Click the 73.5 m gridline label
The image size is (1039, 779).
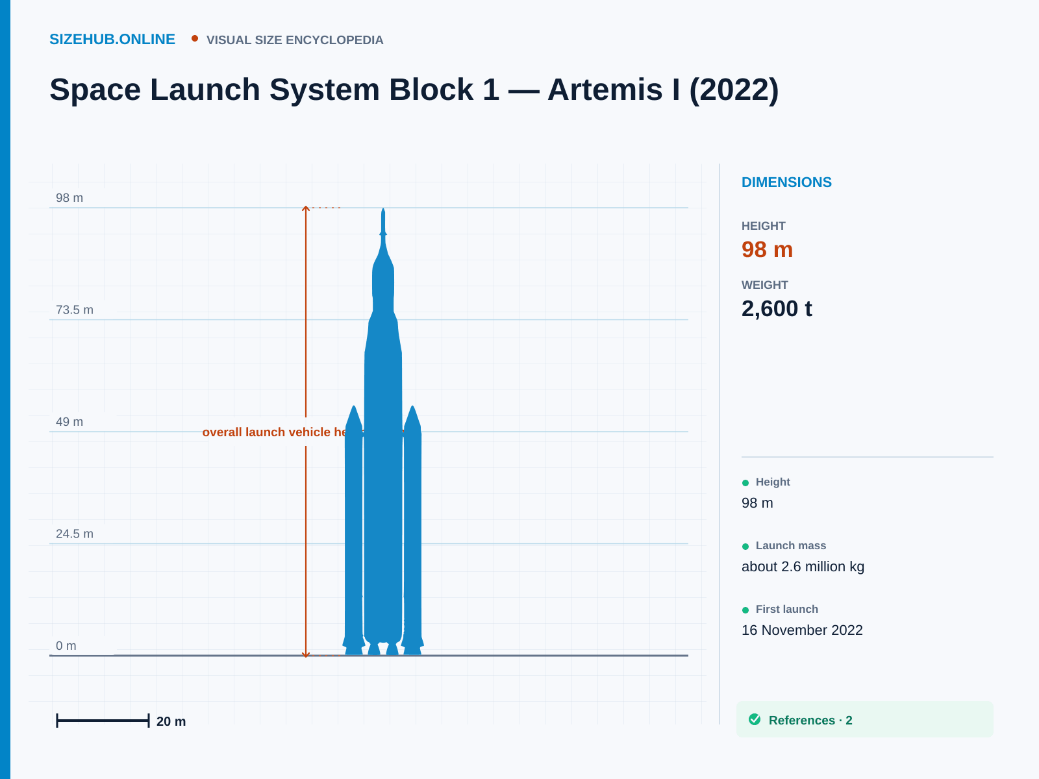[x=75, y=310]
